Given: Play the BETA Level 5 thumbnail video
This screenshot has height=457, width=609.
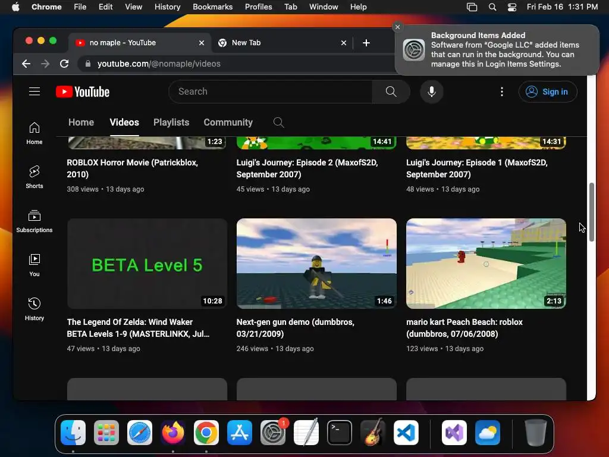Looking at the screenshot, I should (x=147, y=264).
